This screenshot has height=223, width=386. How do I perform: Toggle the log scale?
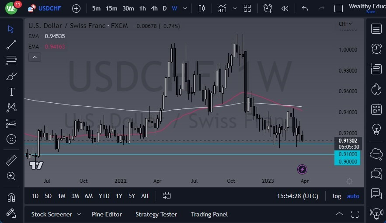point(337,196)
